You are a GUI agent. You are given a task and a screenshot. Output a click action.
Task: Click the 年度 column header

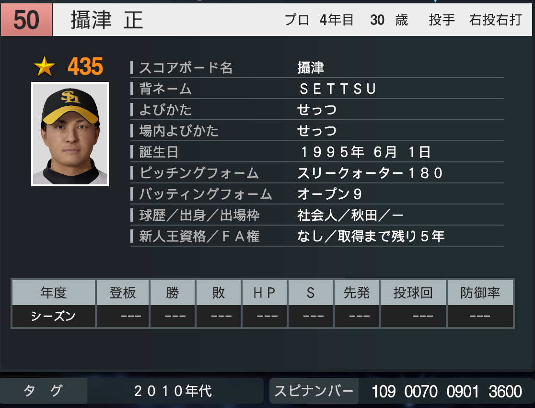click(x=54, y=293)
